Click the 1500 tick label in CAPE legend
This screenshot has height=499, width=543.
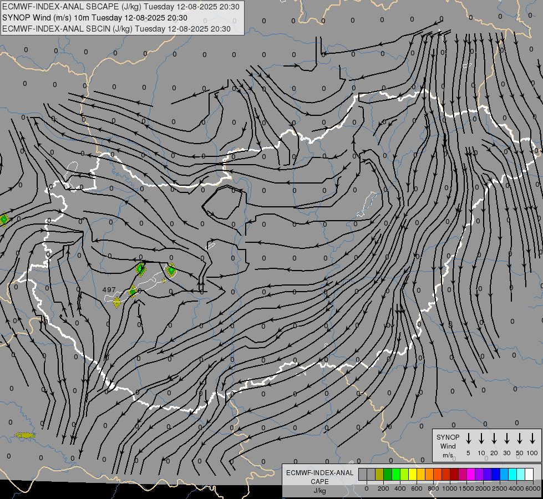tap(466, 489)
